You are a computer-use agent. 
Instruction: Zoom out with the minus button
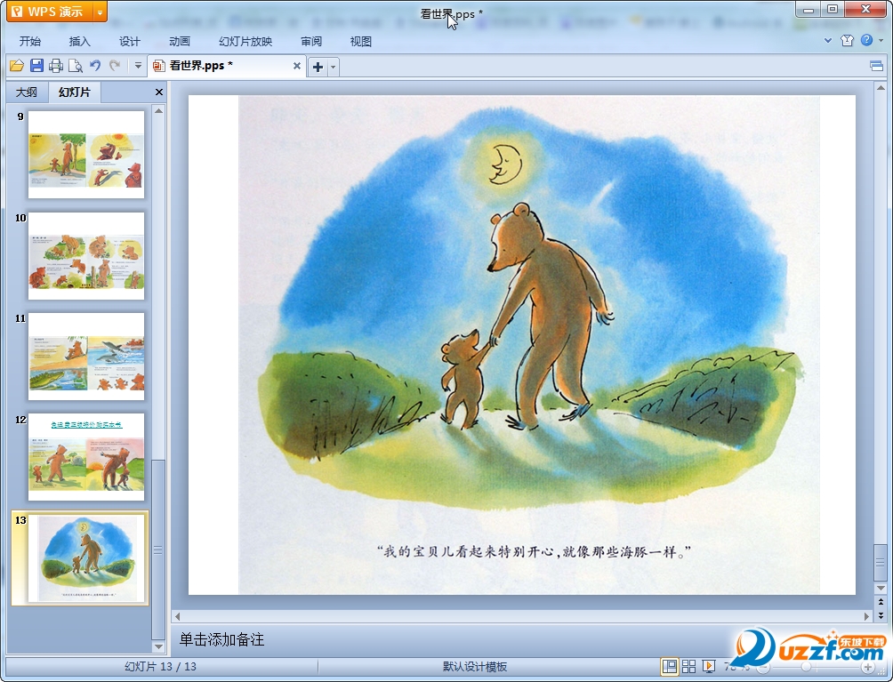point(764,667)
